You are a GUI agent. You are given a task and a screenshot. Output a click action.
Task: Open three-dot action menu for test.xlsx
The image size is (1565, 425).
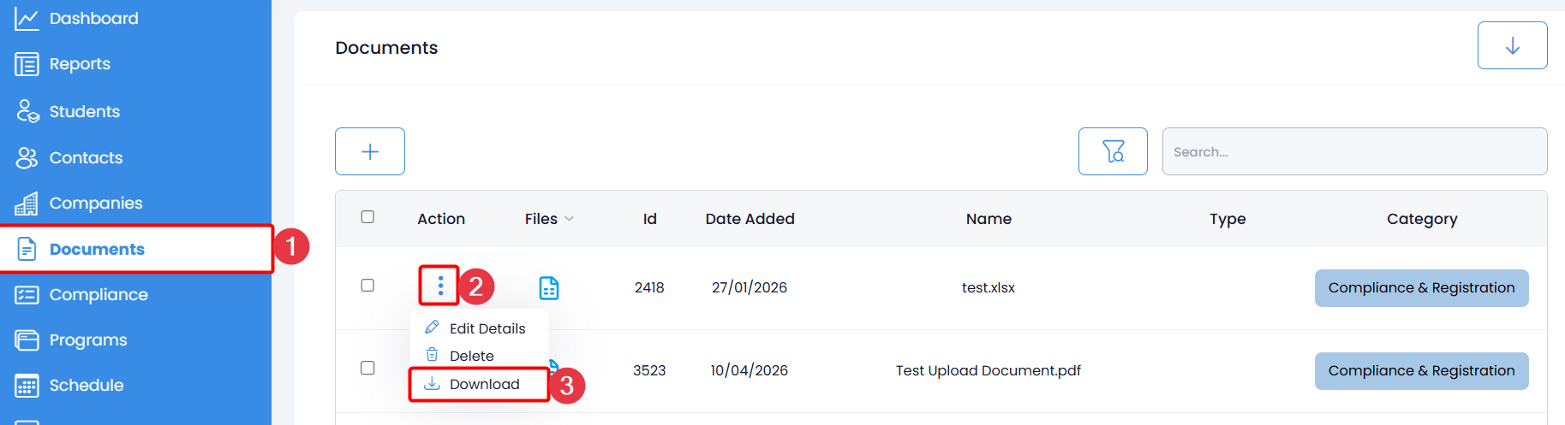(x=440, y=286)
